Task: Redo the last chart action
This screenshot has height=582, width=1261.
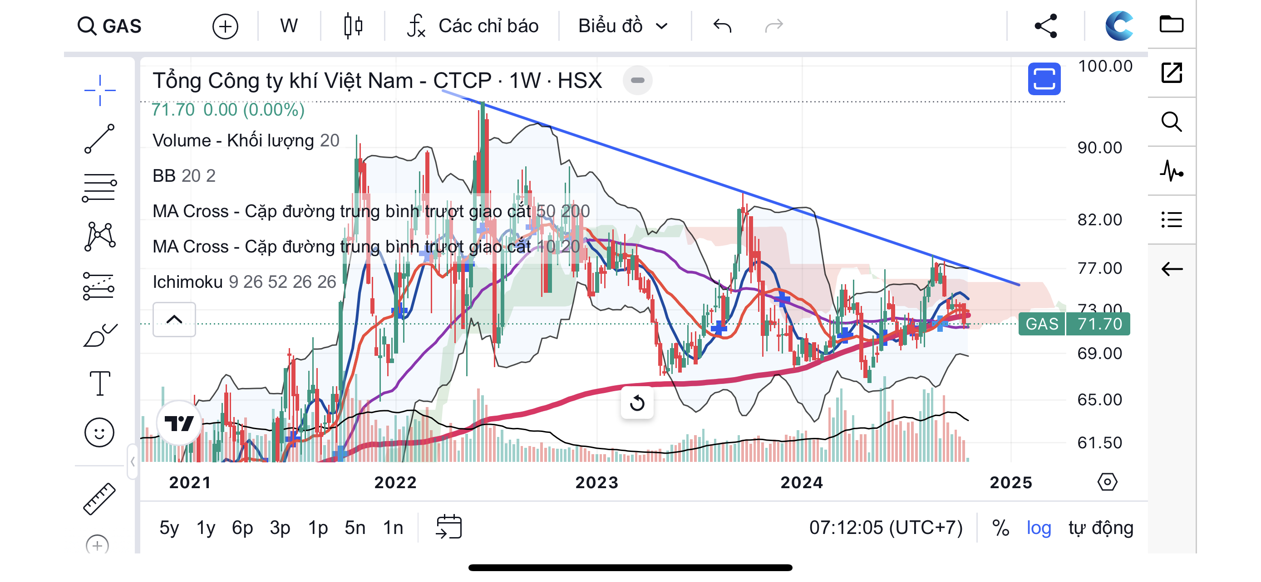Action: pos(774,26)
